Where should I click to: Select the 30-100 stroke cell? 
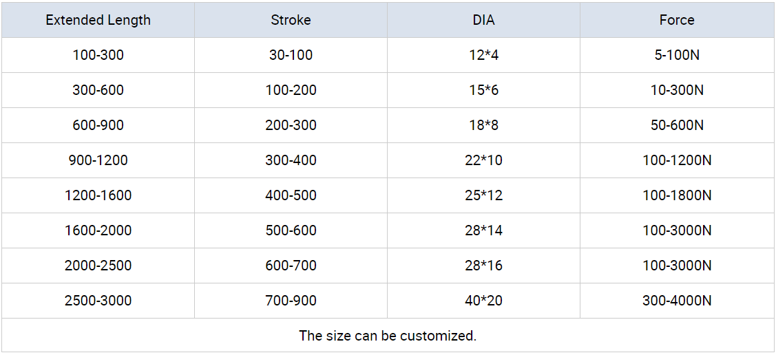point(291,55)
